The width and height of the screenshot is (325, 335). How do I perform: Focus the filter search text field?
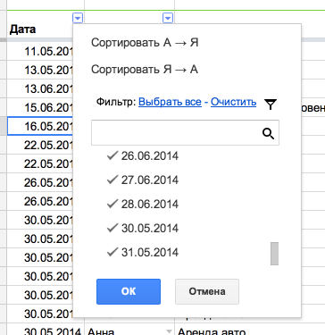click(176, 133)
